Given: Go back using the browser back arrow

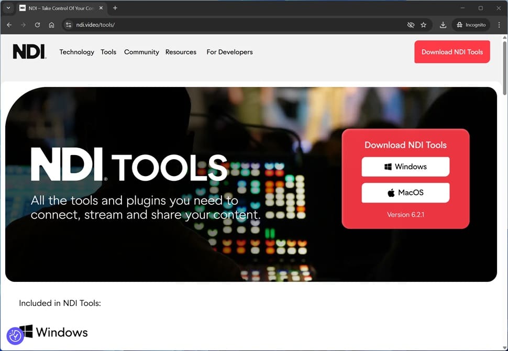Looking at the screenshot, I should [9, 25].
